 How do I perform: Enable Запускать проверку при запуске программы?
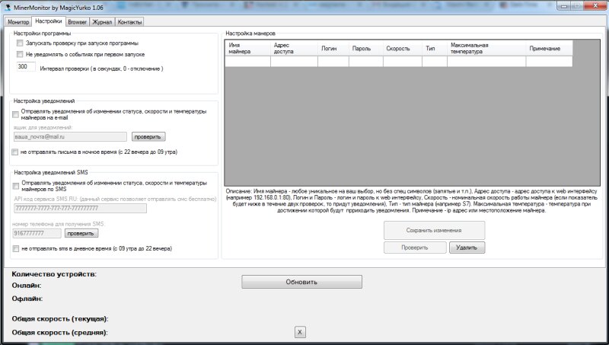pos(21,44)
